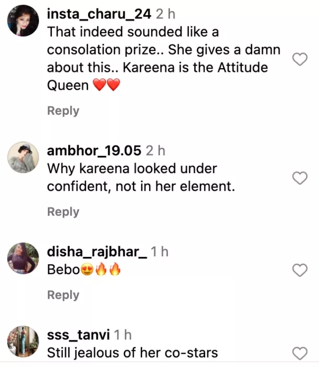
Task: Reply to ambhor_19.05's comment
Action: click(63, 212)
